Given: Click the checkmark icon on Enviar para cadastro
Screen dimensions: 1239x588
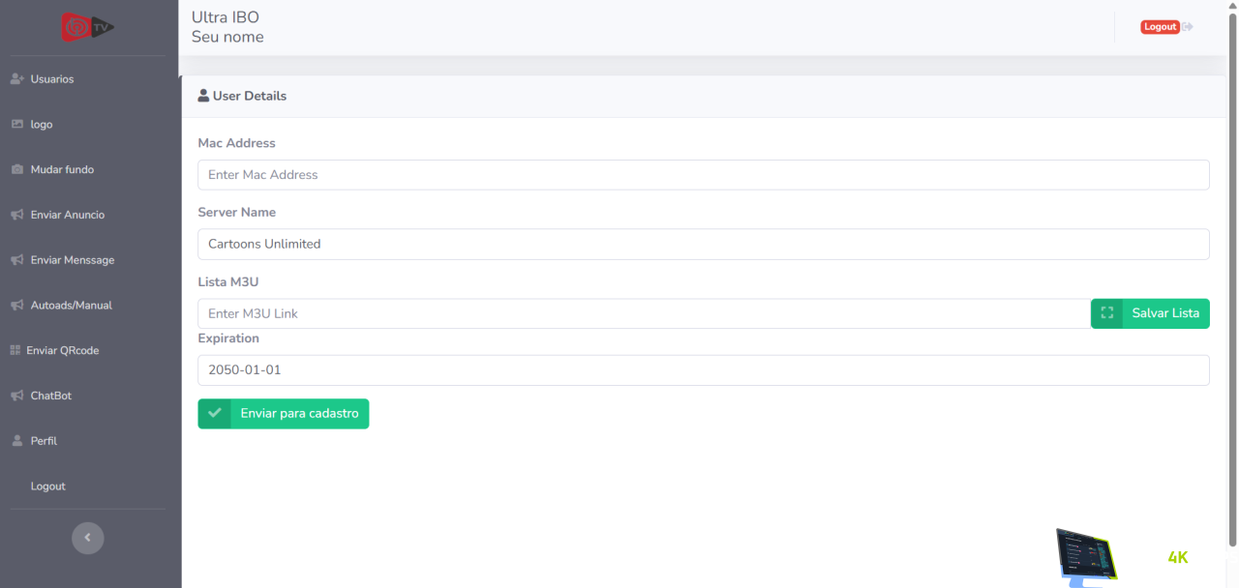Looking at the screenshot, I should coord(214,413).
